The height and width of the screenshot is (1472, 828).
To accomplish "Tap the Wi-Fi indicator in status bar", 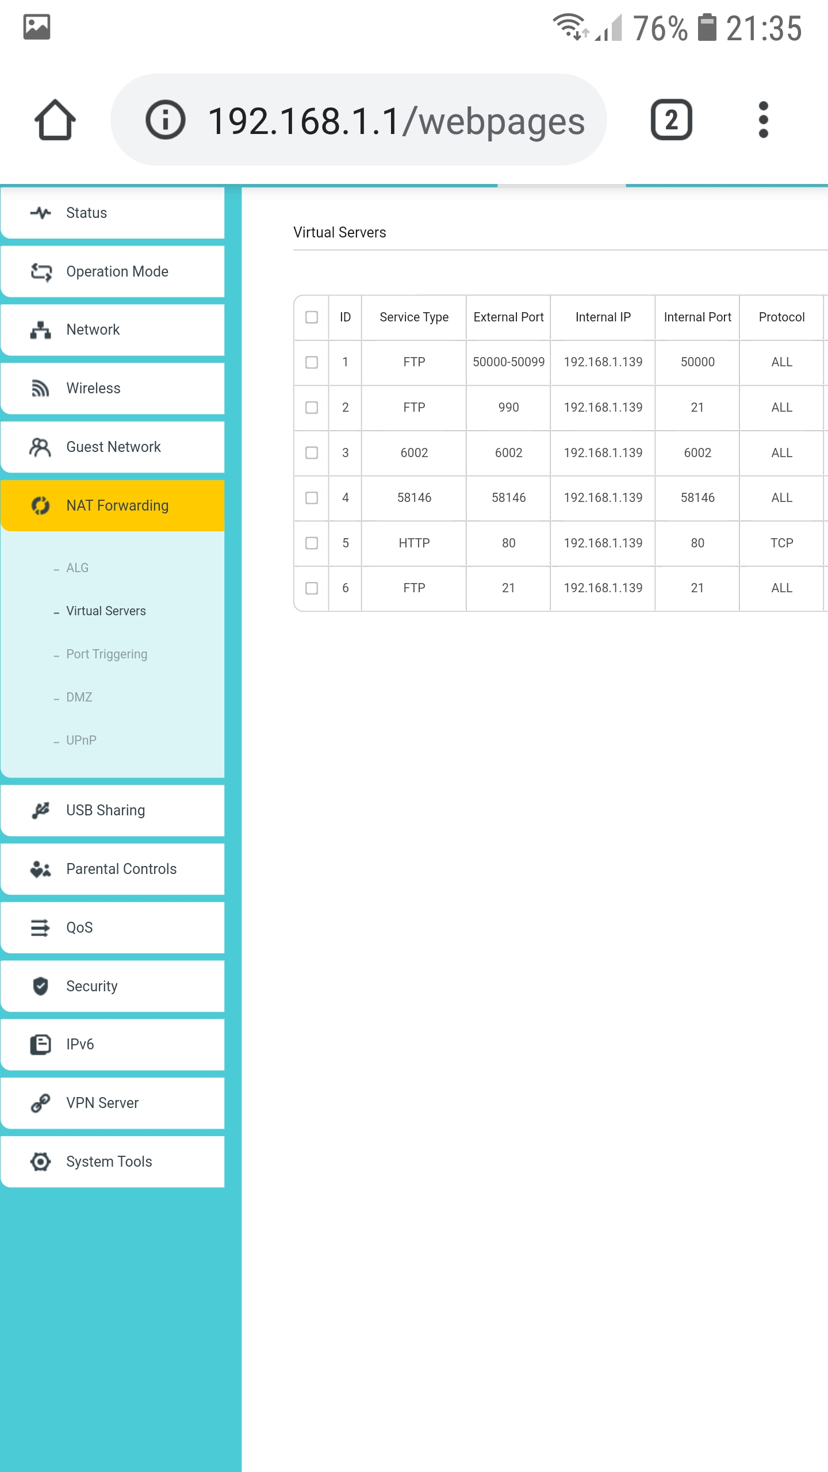I will click(570, 27).
